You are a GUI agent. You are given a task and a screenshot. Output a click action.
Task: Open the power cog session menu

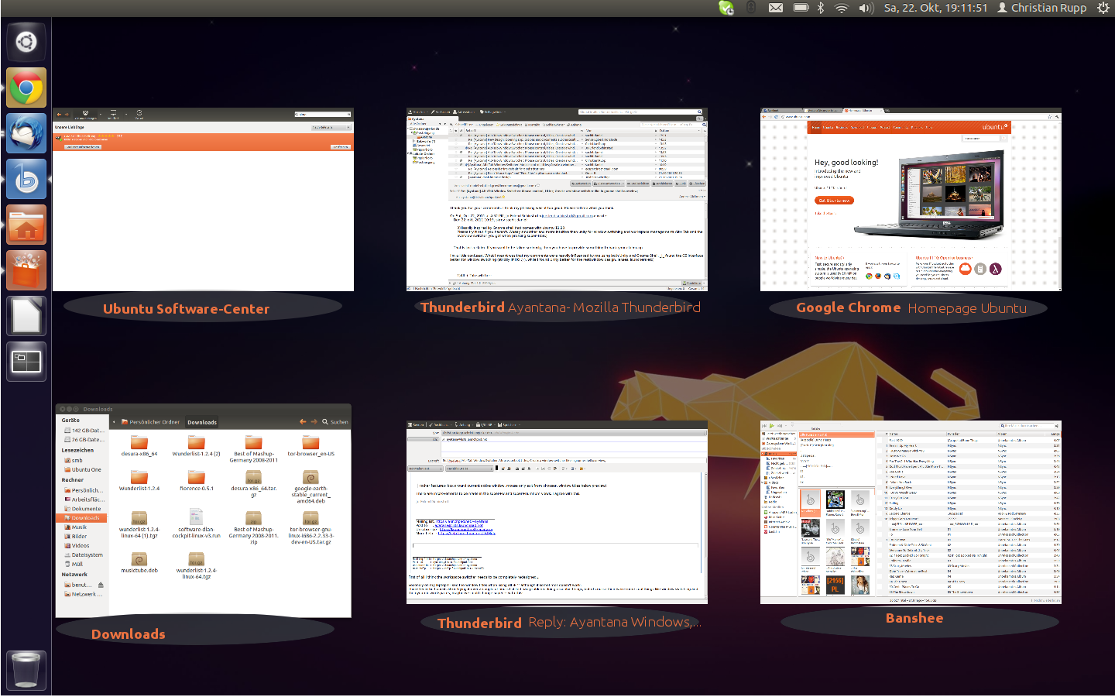coord(1103,8)
